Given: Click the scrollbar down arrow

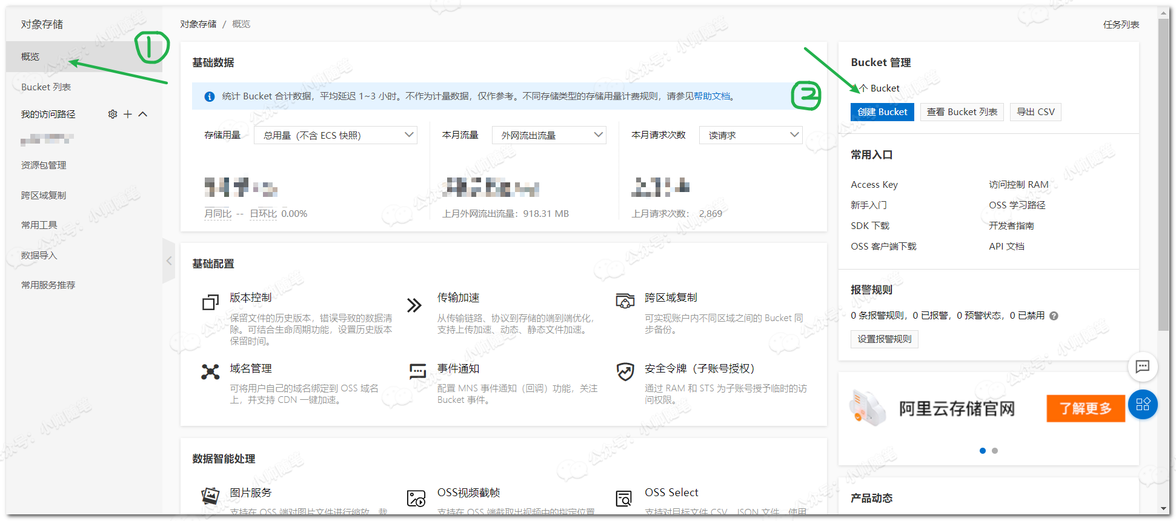Looking at the screenshot, I should 1164,509.
